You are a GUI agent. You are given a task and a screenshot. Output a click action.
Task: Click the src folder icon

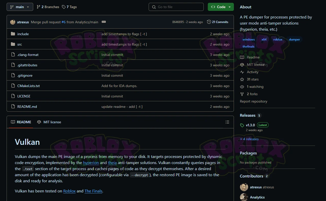tap(13, 44)
